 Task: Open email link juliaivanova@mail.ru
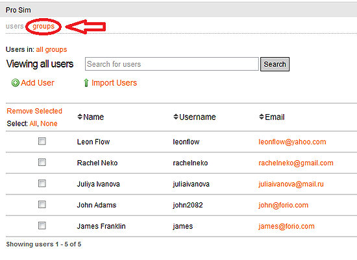pos(291,184)
